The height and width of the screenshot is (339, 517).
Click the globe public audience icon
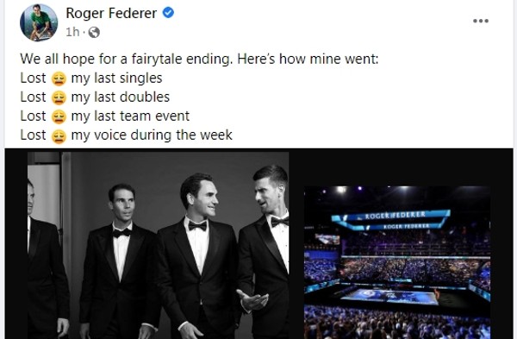click(x=94, y=33)
